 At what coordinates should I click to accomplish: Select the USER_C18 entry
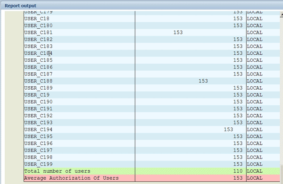(37, 18)
